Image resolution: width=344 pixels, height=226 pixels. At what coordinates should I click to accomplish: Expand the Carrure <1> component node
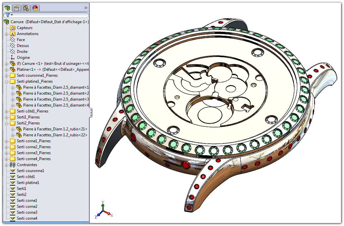click(6, 64)
